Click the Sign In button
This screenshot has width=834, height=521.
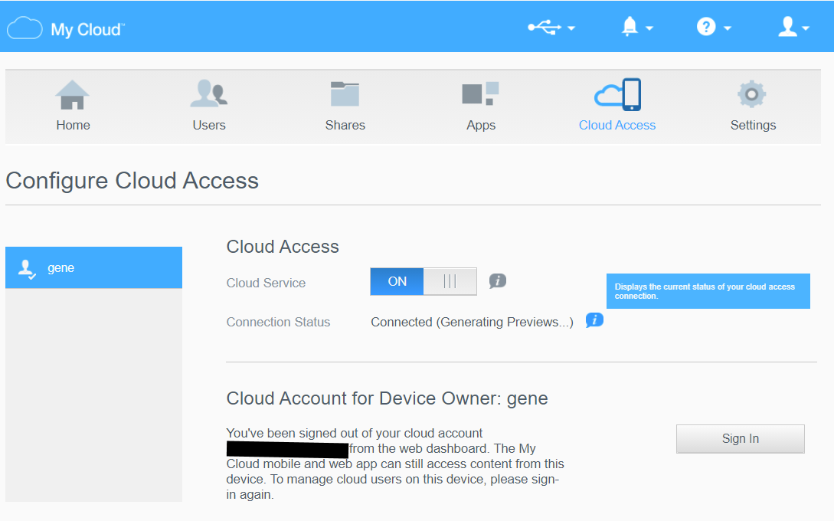pos(741,438)
